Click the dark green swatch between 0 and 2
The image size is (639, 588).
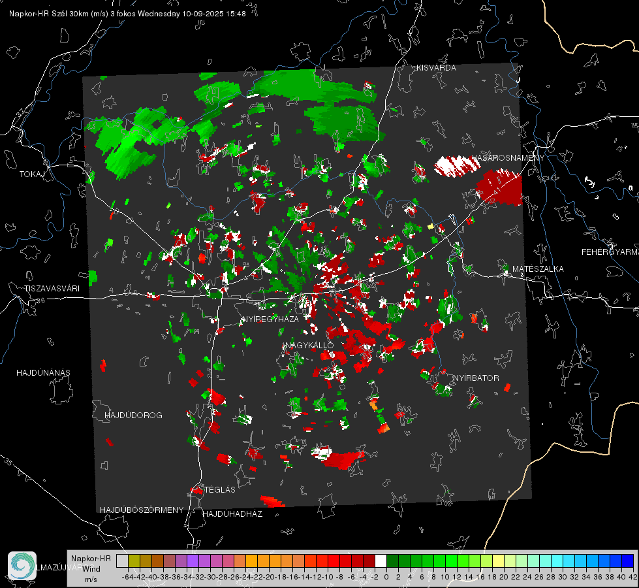[x=392, y=561]
